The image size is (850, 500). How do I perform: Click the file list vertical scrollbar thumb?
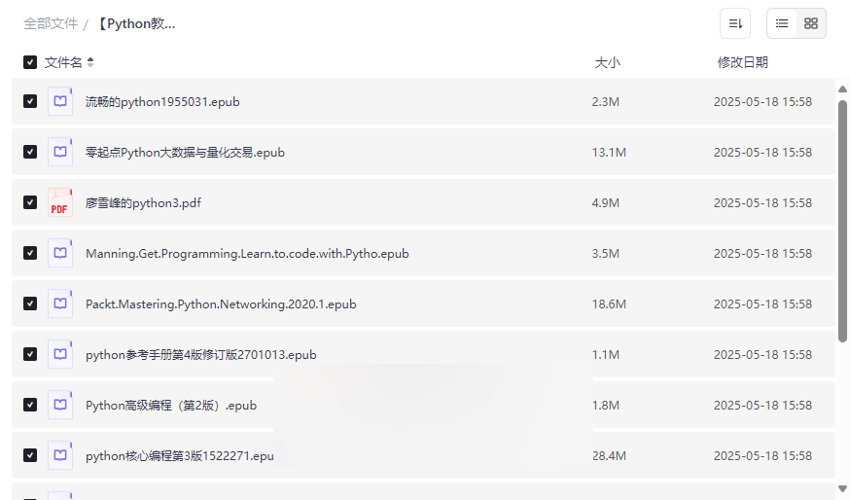click(x=842, y=221)
